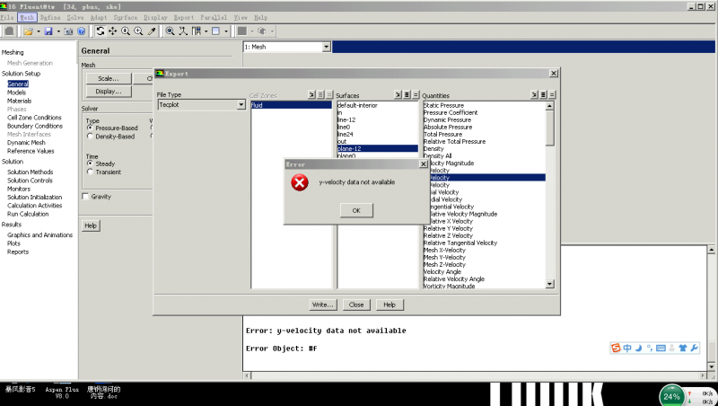Screen dimensions: 718x406
Task: Select the Probe eyedropper tool
Action: [x=152, y=31]
